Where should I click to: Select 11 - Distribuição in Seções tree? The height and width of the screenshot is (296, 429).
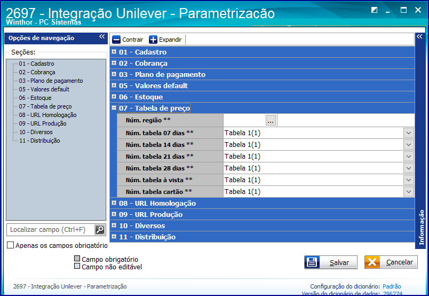(39, 141)
